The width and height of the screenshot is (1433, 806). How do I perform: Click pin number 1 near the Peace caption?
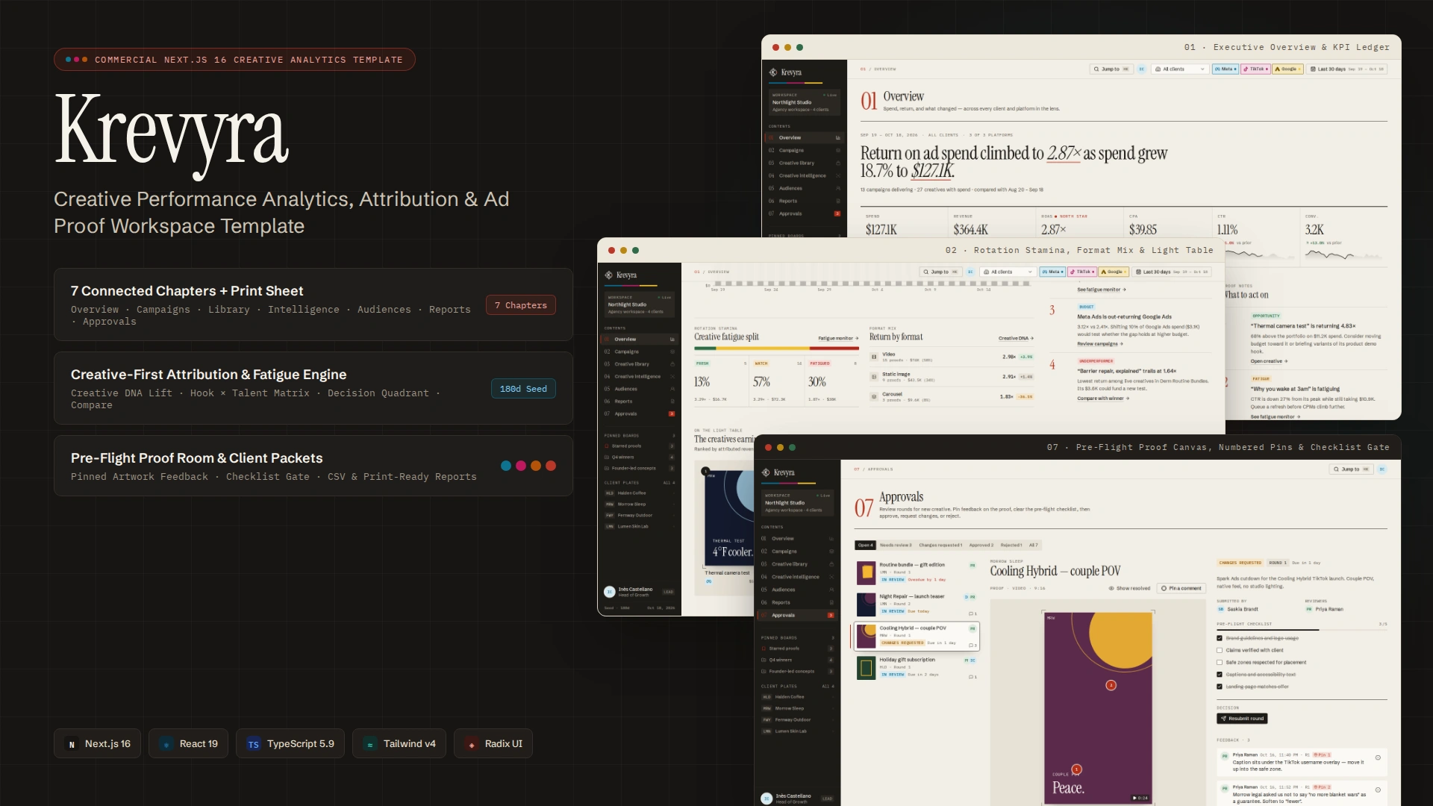pos(1076,769)
